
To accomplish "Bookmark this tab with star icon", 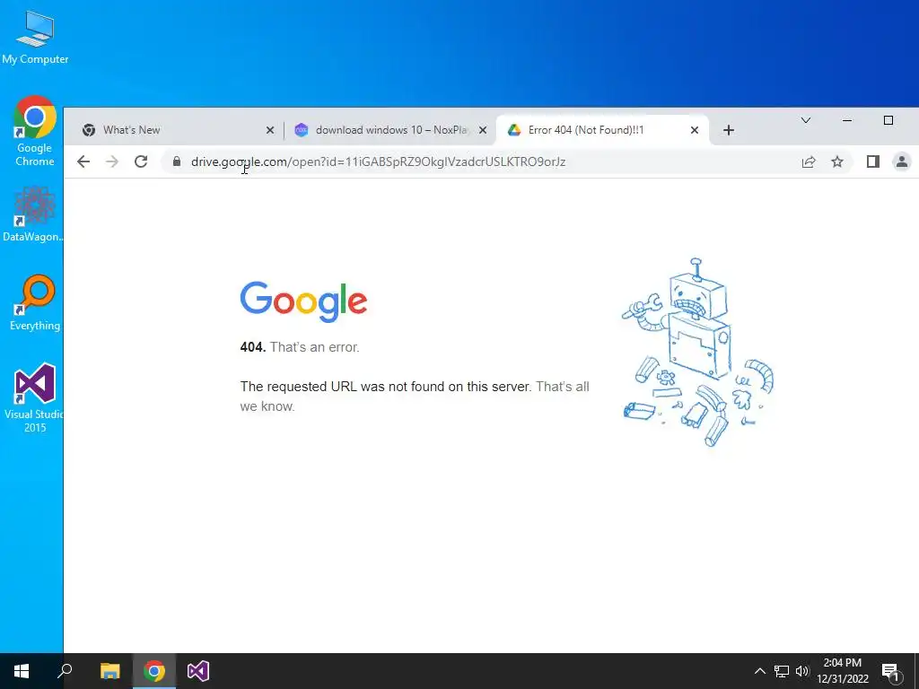I will 837,161.
